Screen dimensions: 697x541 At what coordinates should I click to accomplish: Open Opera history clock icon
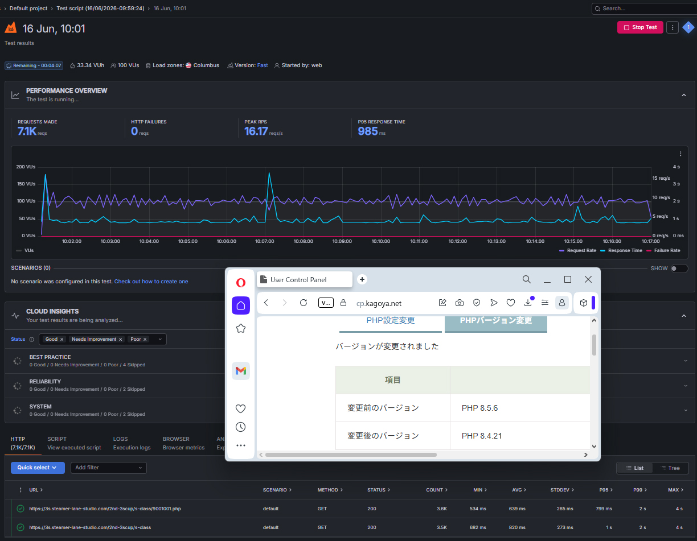tap(241, 427)
